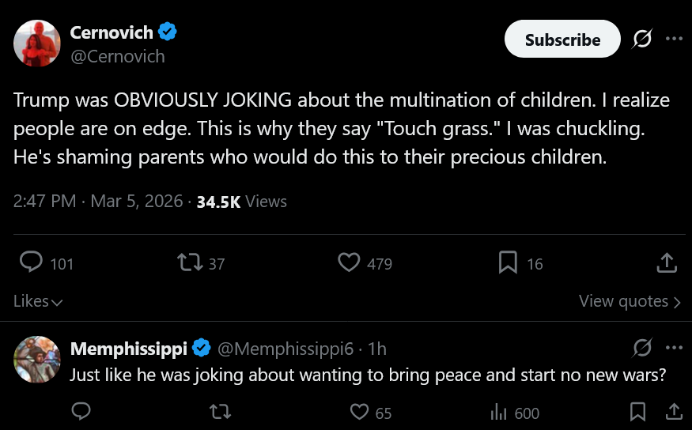The image size is (692, 430).
Task: Bookmark Memphissippi's reply
Action: pyautogui.click(x=637, y=411)
